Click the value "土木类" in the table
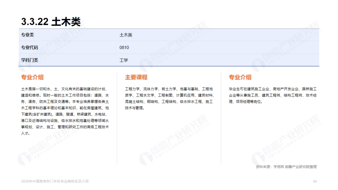The width and height of the screenshot is (338, 190). click(126, 35)
